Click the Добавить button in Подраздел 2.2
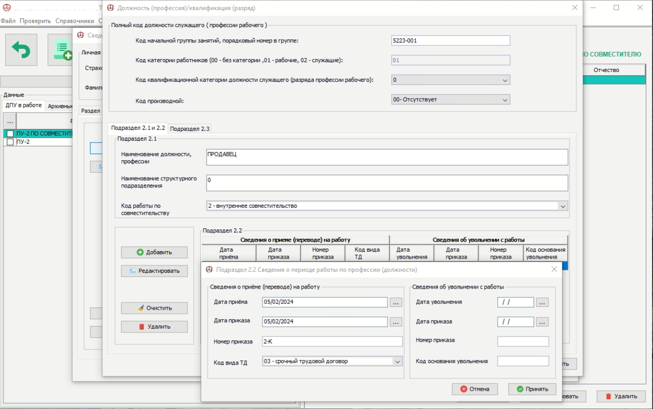 coord(154,252)
